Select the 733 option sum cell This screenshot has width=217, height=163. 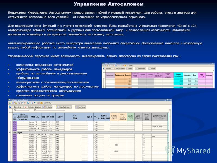[x=114, y=145]
